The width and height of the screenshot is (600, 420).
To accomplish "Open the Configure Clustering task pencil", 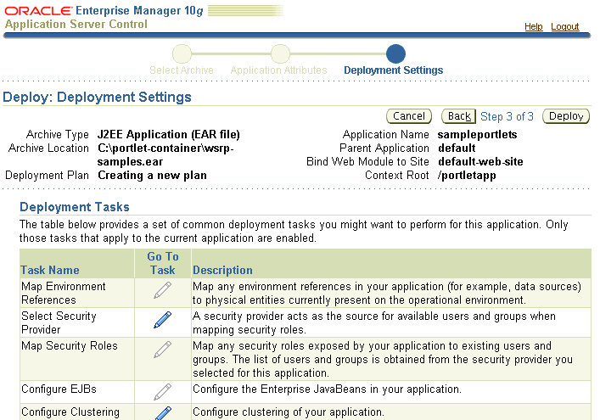I will pos(164,413).
